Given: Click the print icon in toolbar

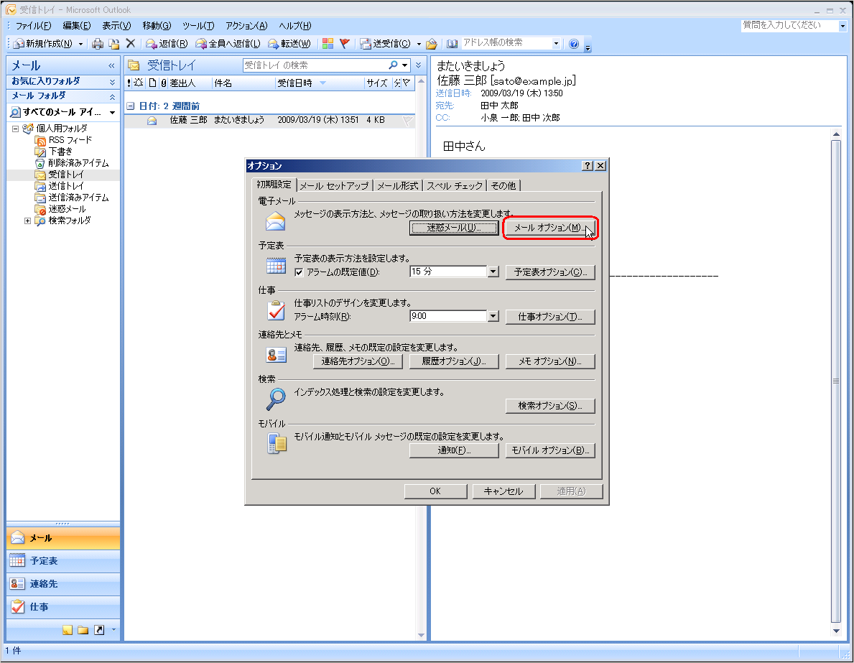Looking at the screenshot, I should tap(98, 44).
